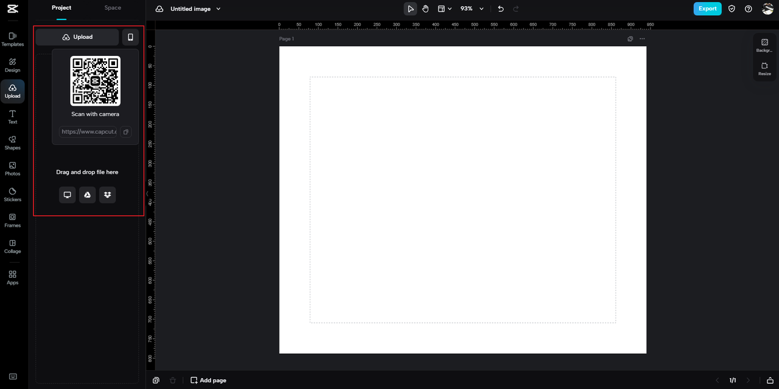779x389 pixels.
Task: Select the Upload sidebar item
Action: pyautogui.click(x=12, y=91)
